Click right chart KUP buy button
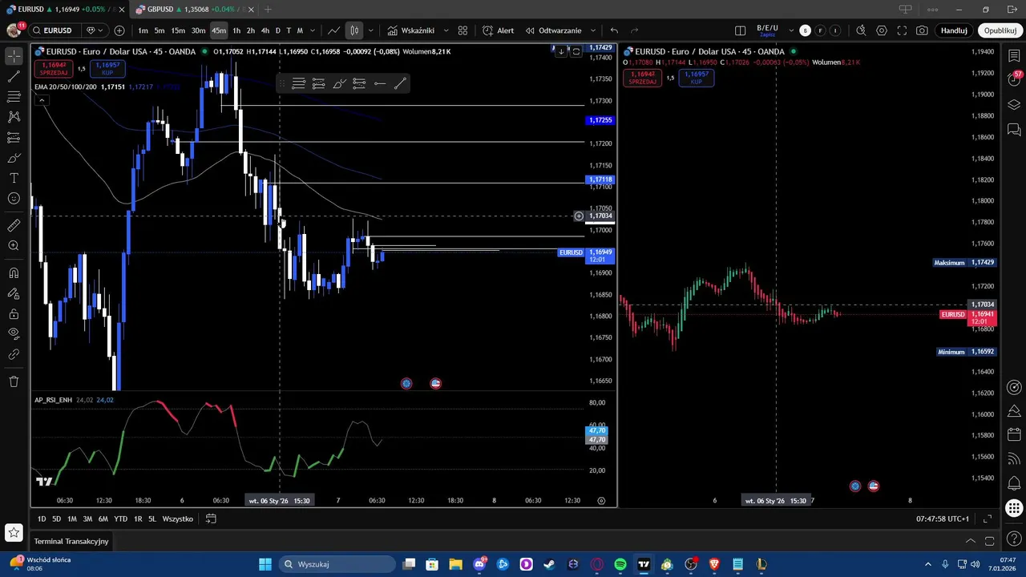1026x577 pixels. click(x=696, y=78)
